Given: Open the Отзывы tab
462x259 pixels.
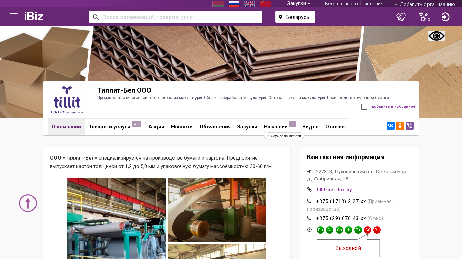Looking at the screenshot, I should [336, 127].
